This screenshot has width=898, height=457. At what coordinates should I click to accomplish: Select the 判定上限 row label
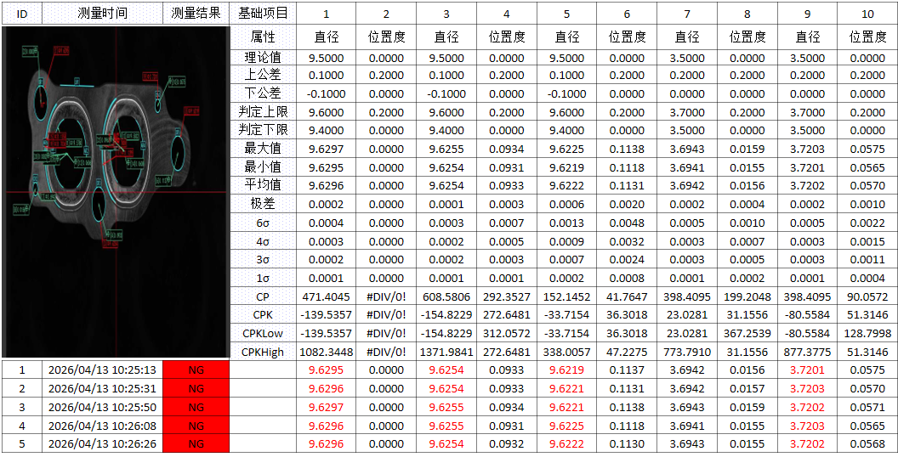pos(263,113)
